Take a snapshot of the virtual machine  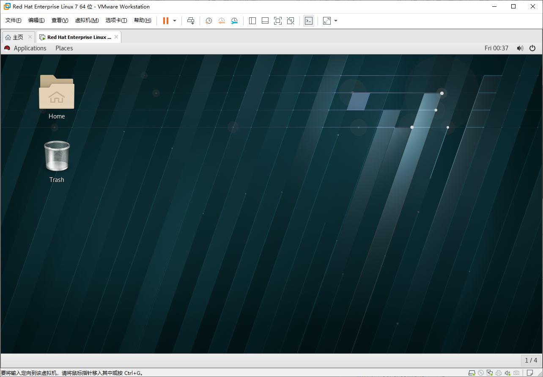[209, 21]
